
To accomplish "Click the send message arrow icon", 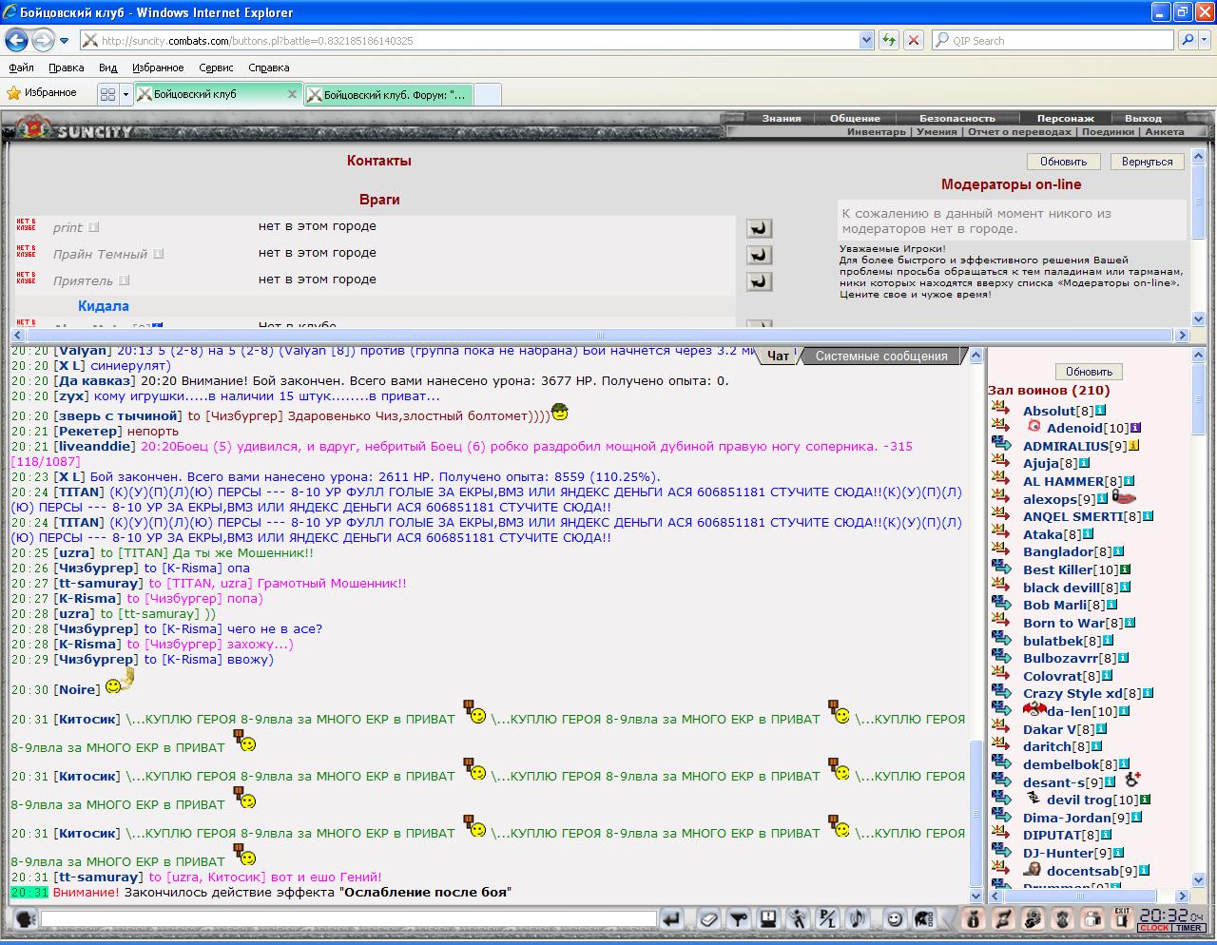I will (672, 919).
